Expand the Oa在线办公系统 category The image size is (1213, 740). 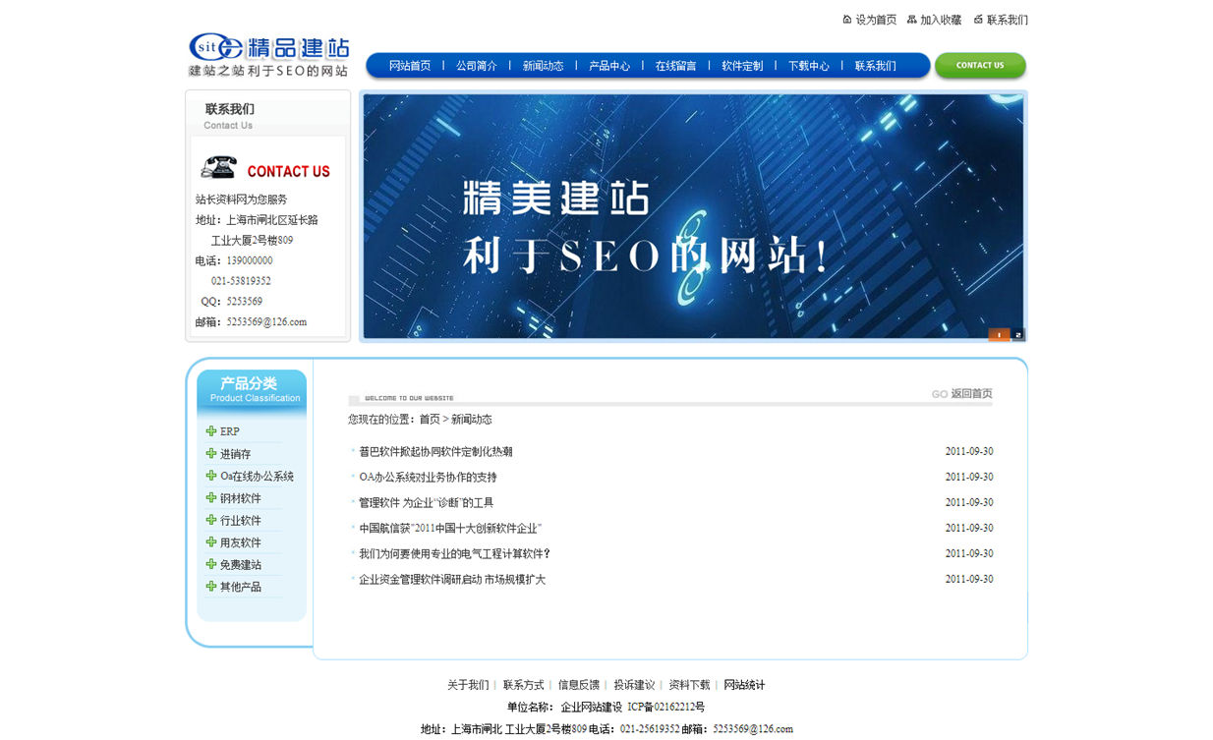pyautogui.click(x=257, y=476)
